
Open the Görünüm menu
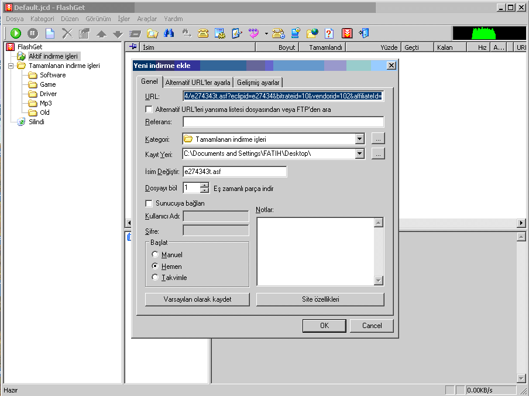98,19
